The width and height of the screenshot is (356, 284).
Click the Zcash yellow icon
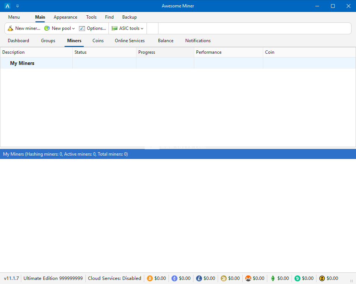[322, 278]
